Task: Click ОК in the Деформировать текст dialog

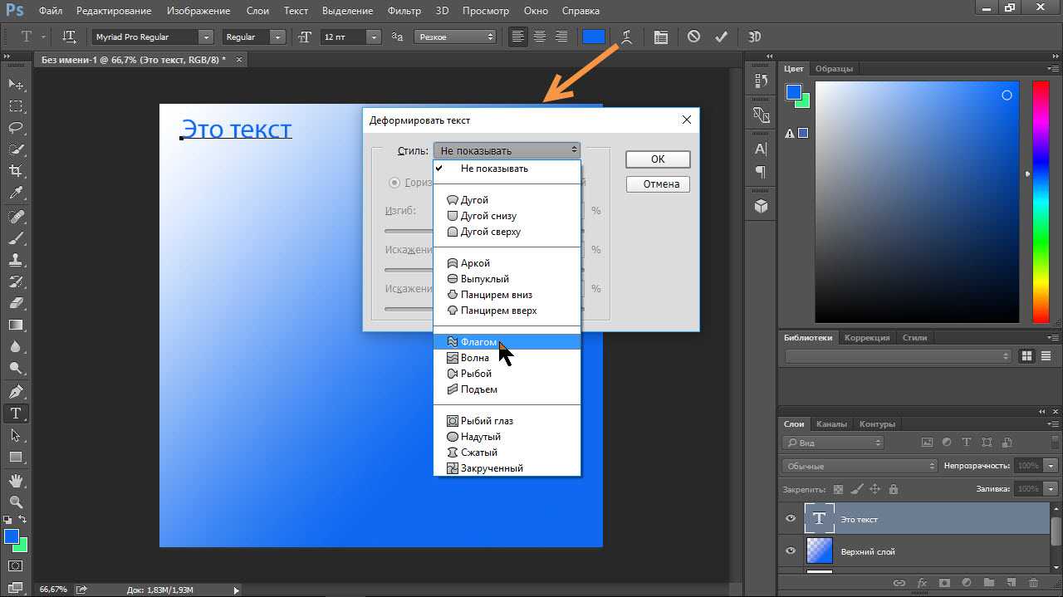Action: coord(657,159)
